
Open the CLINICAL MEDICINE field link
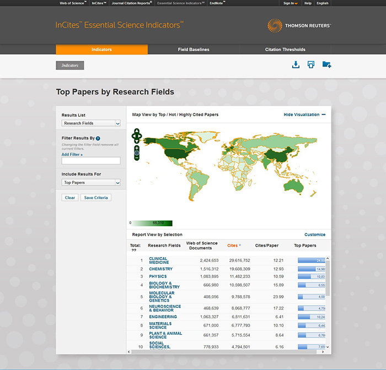point(159,260)
